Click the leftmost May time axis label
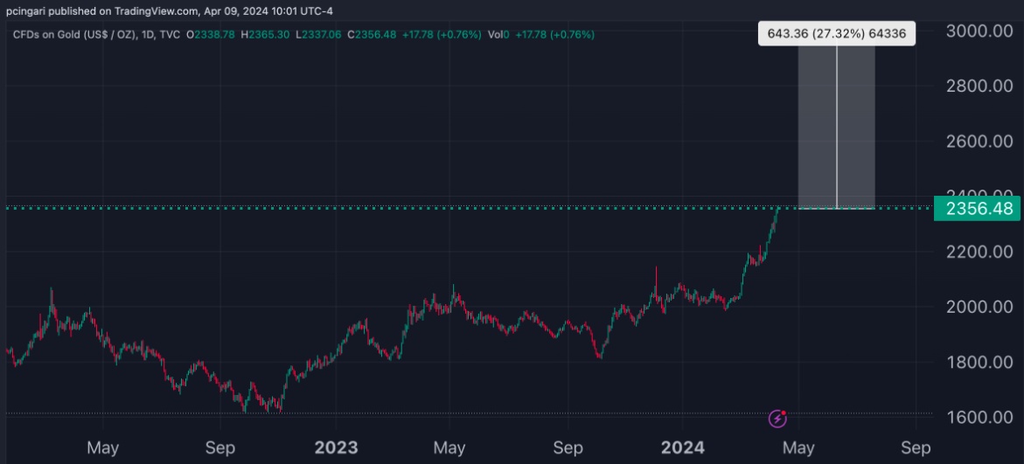1024x464 pixels. point(103,448)
